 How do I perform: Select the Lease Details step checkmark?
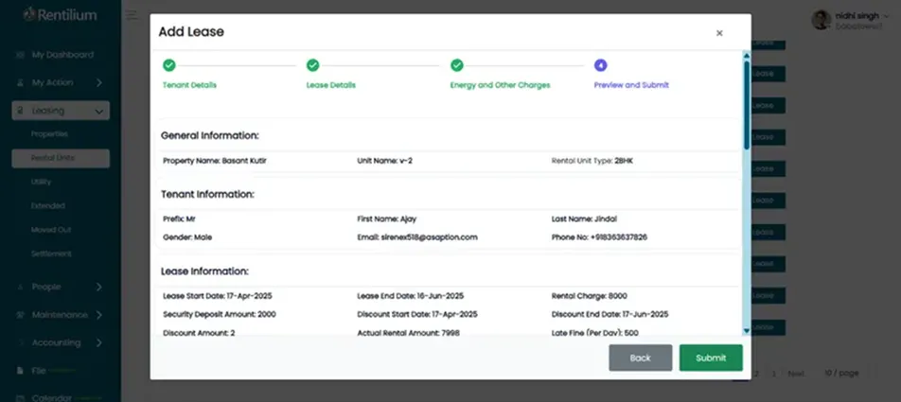[x=312, y=65]
